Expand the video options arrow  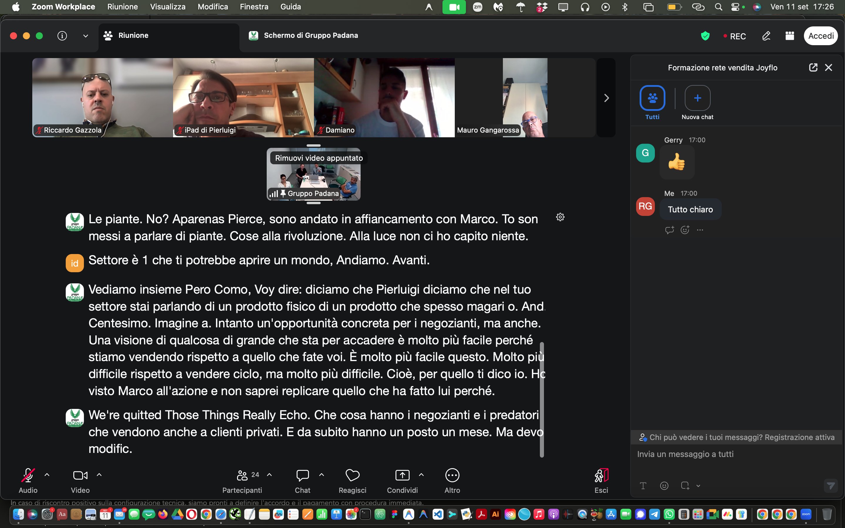(x=99, y=475)
